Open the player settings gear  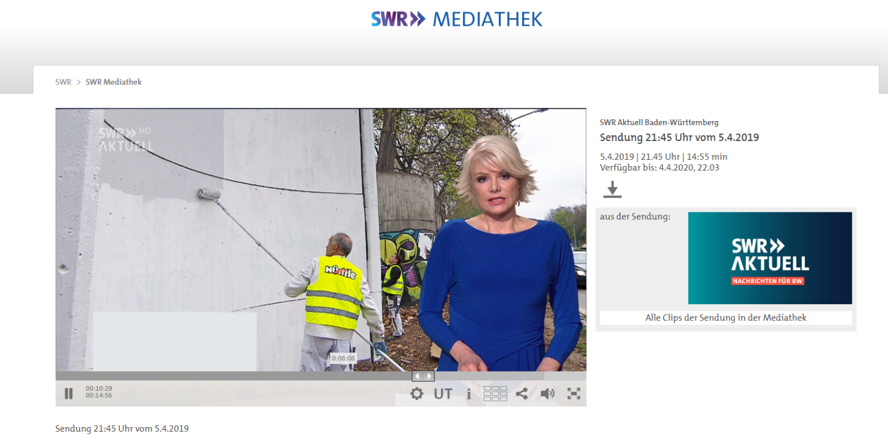click(417, 394)
